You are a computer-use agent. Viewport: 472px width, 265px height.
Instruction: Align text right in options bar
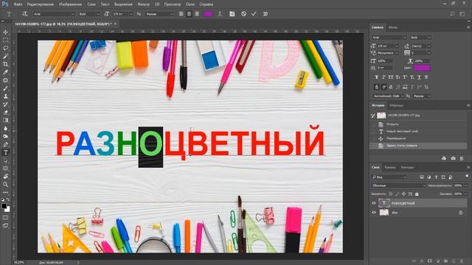[x=197, y=14]
